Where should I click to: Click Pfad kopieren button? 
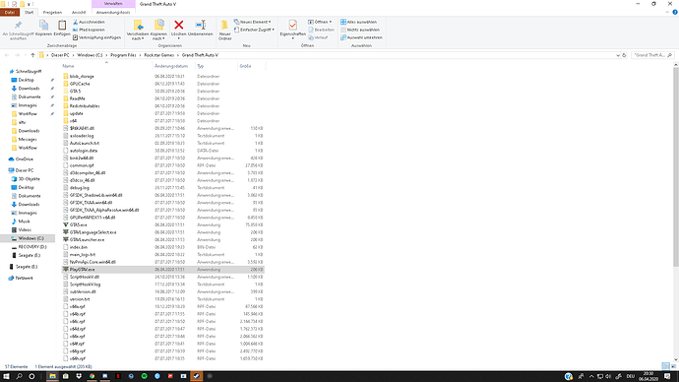click(89, 30)
